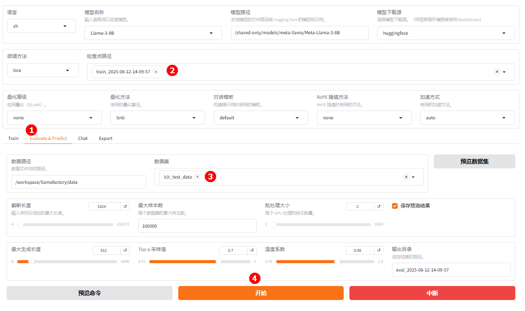The height and width of the screenshot is (311, 525).
Task: Click the orange 开始 button
Action: (261, 293)
